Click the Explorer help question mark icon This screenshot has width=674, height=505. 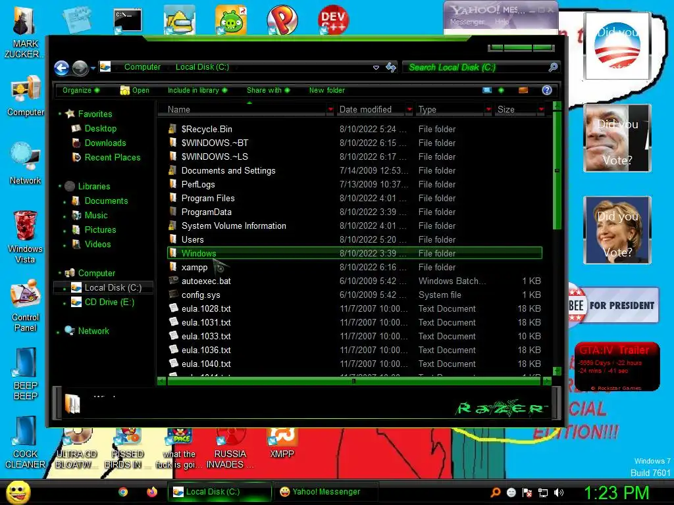[547, 90]
